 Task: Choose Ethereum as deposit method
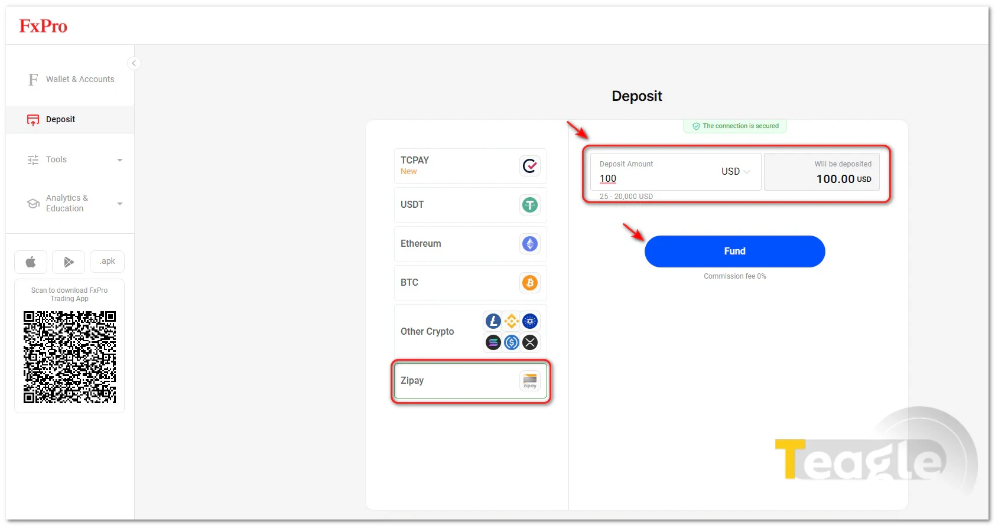coord(470,244)
